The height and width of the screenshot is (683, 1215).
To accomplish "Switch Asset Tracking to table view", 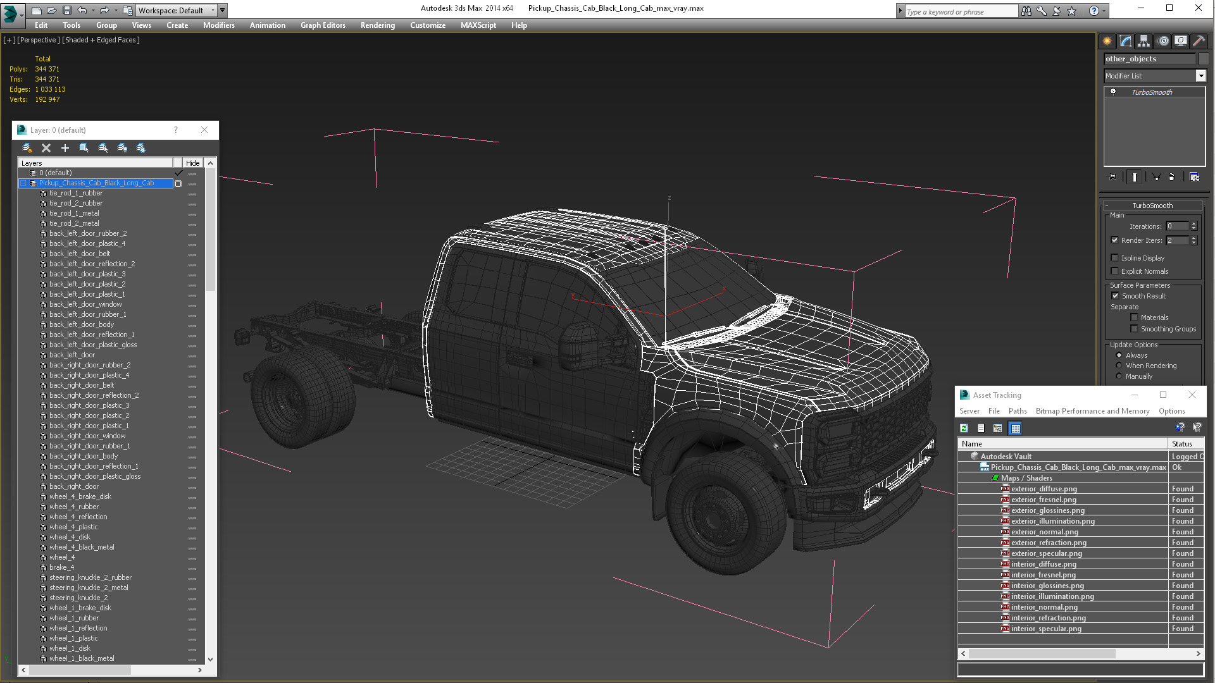I will coord(1016,428).
